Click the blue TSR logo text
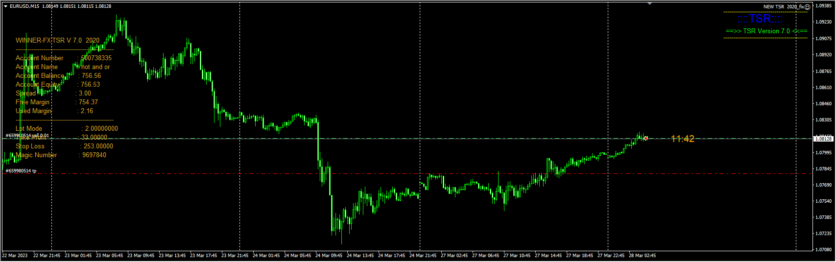836x262 pixels. pyautogui.click(x=760, y=19)
